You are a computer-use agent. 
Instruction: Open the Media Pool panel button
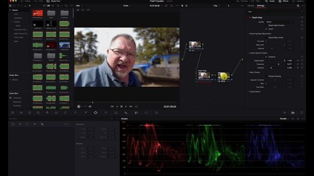pos(53,1)
